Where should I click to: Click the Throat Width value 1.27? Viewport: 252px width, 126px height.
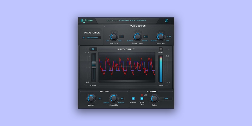(x=169, y=37)
